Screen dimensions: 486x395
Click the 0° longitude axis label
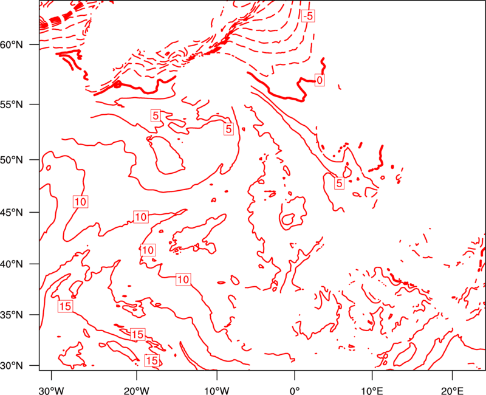(295, 391)
